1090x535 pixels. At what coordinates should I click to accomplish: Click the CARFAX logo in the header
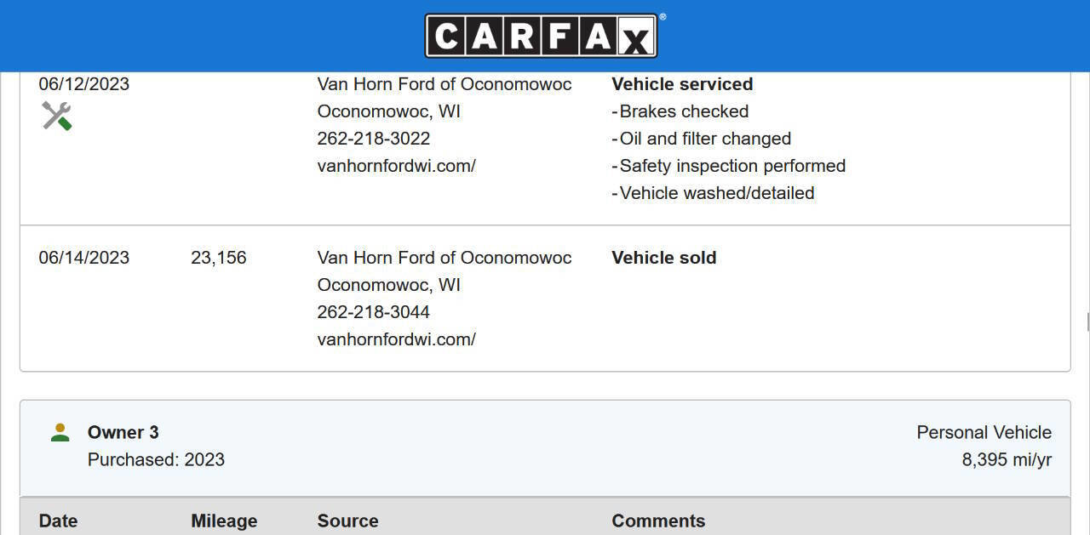pos(542,36)
